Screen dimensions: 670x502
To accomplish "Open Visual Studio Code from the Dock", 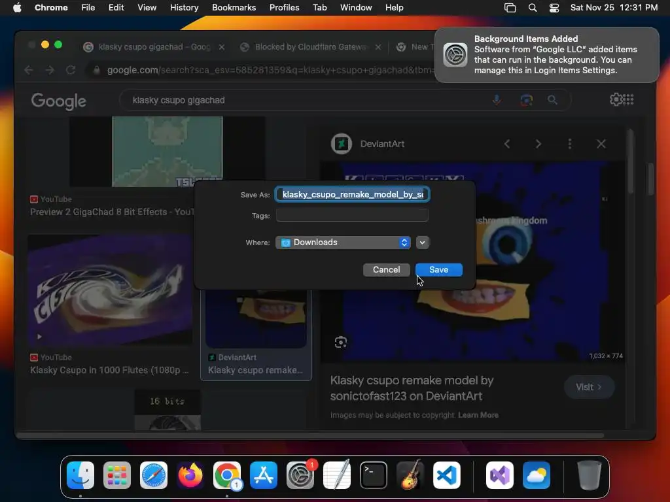I will coord(447,475).
